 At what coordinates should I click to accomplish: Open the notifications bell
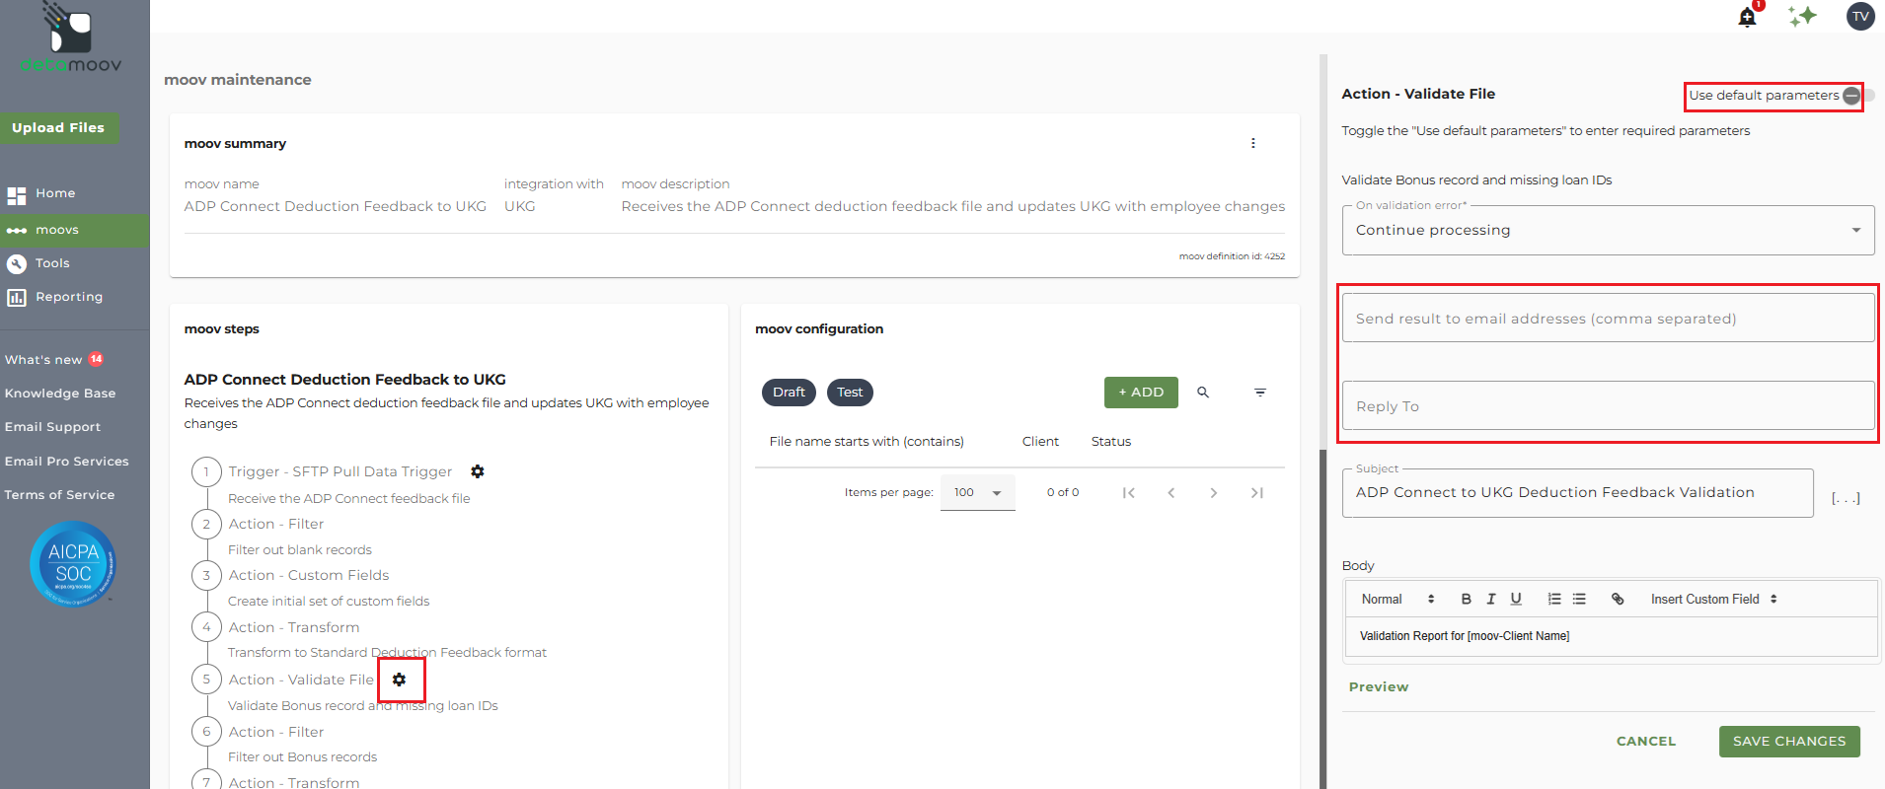pos(1747,17)
